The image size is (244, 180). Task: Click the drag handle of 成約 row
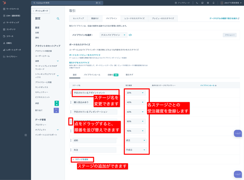71,141
